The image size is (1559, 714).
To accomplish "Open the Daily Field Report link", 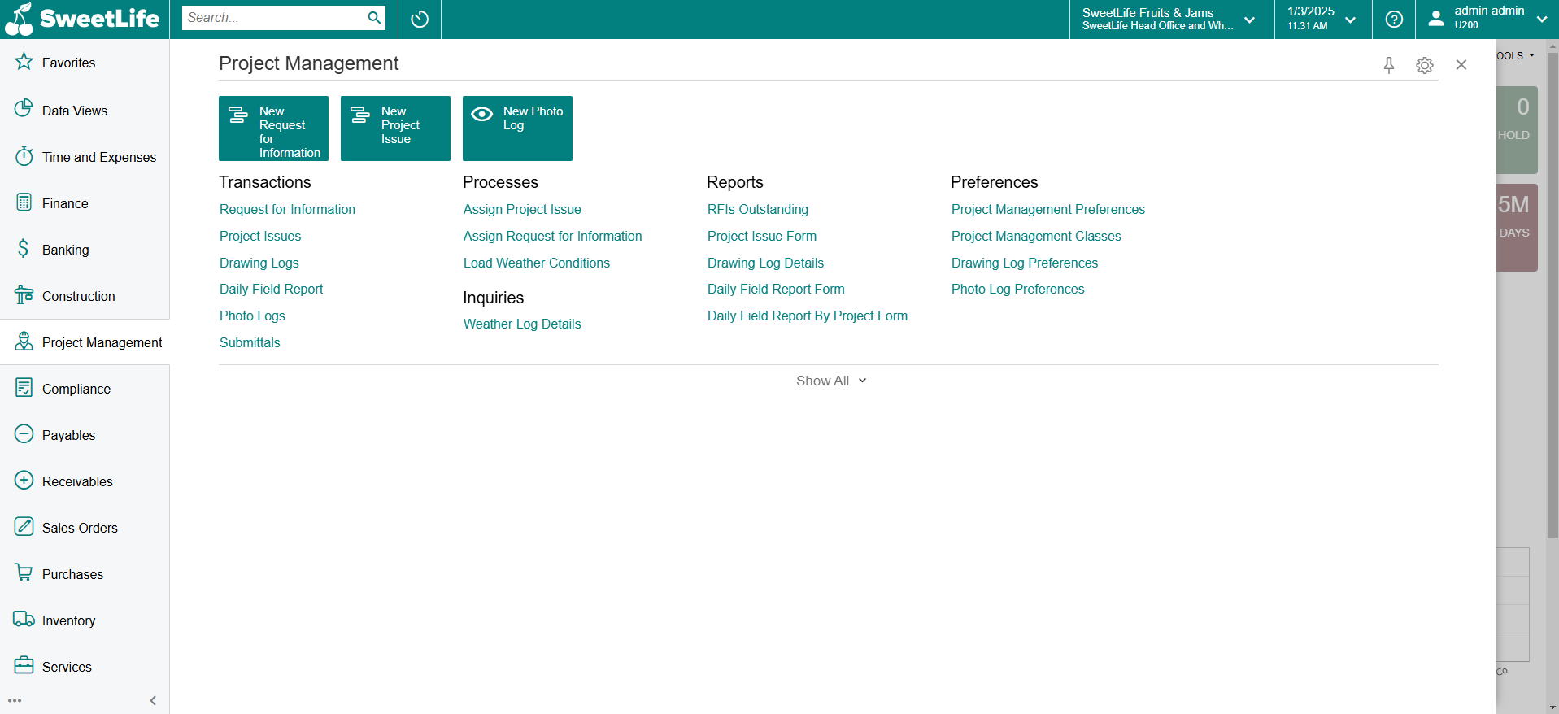I will point(271,289).
